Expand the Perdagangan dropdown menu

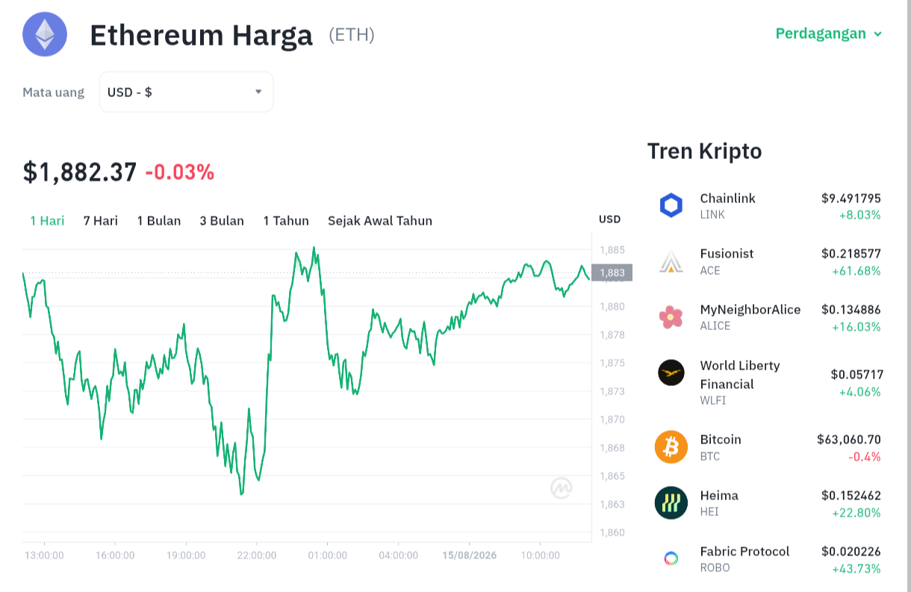click(829, 34)
